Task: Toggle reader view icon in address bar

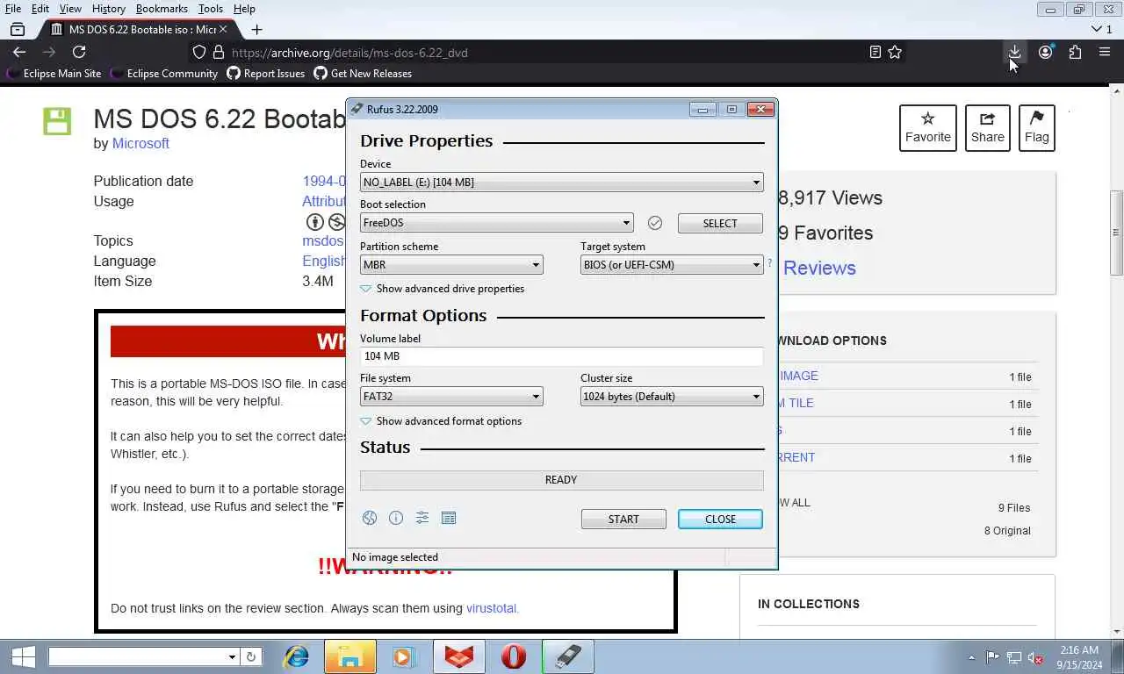Action: pos(875,52)
